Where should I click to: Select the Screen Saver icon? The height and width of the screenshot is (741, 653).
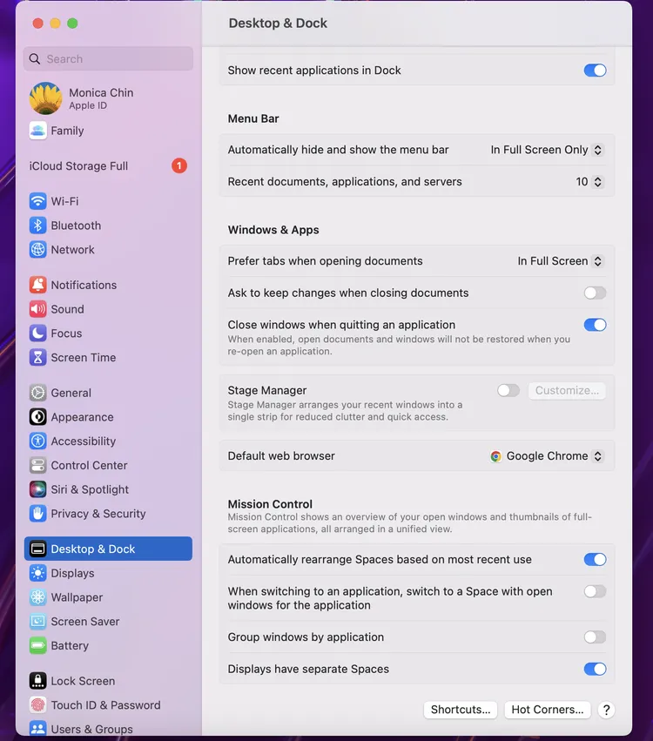click(37, 622)
